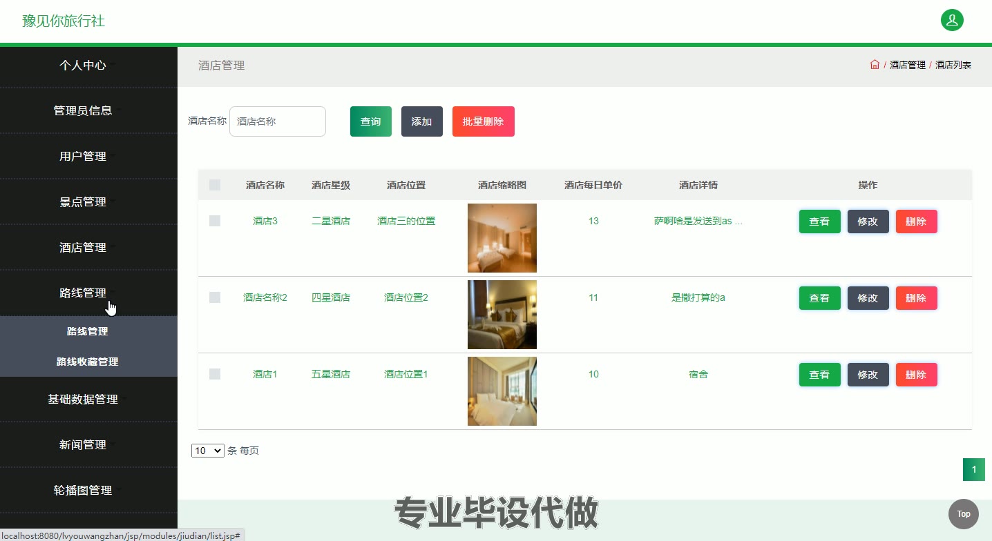
Task: Open 路线收藏管理 submenu item
Action: point(88,362)
